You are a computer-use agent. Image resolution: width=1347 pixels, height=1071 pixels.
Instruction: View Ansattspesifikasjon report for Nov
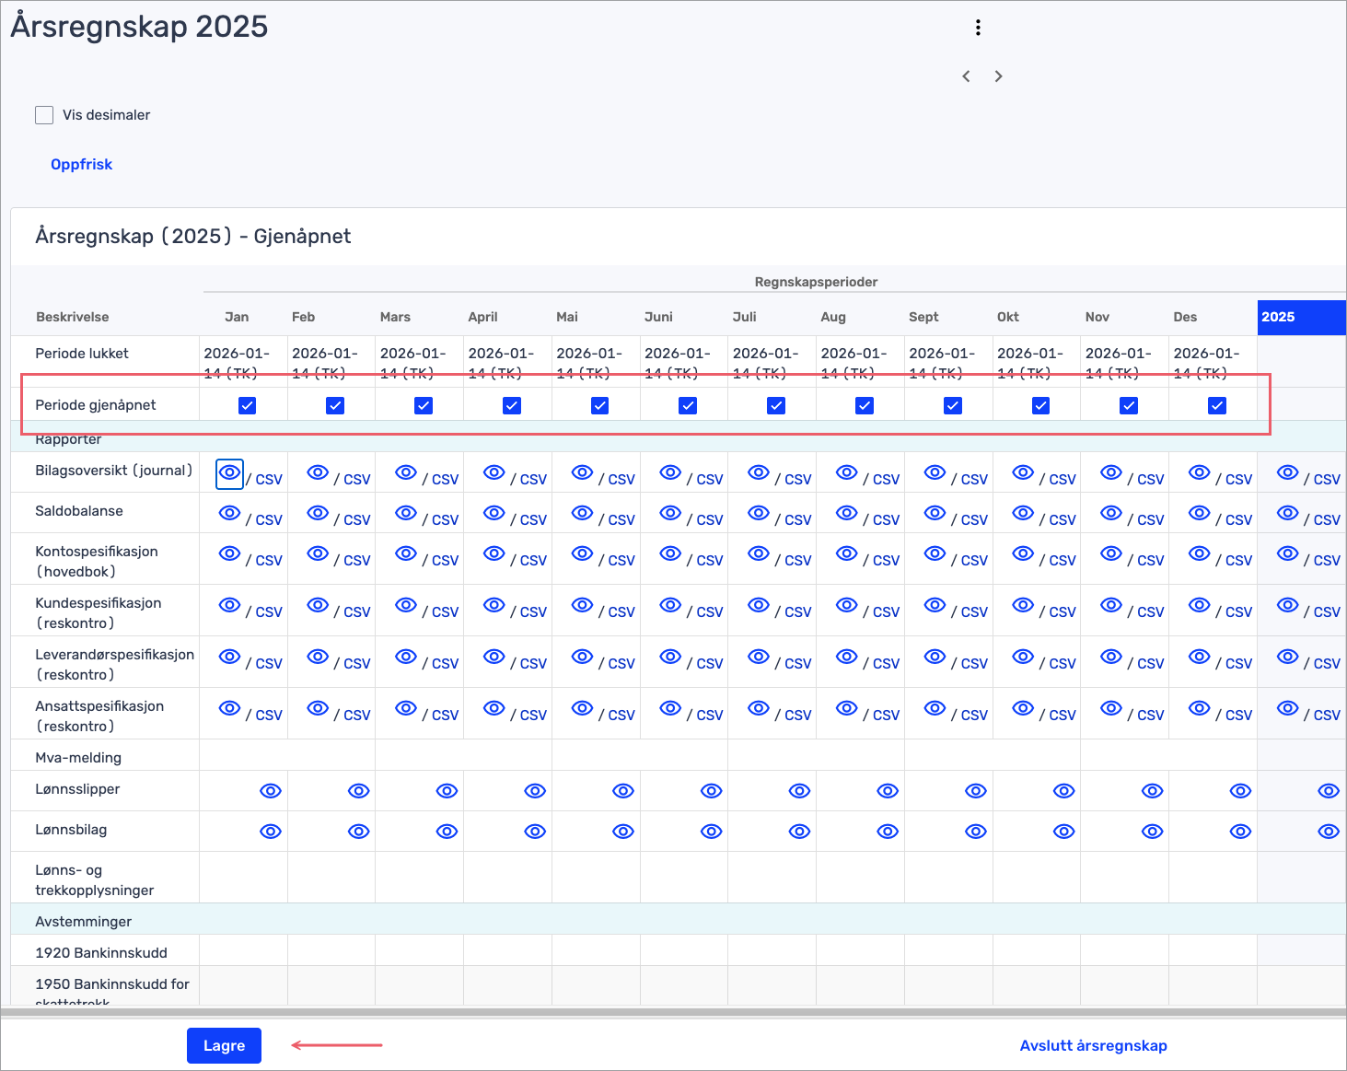tap(1110, 708)
